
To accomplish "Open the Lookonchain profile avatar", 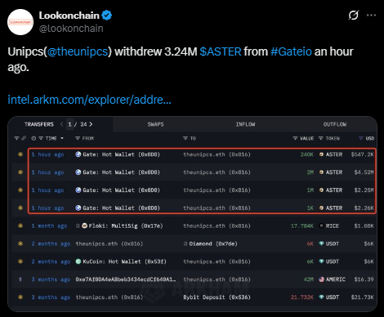I will point(20,22).
